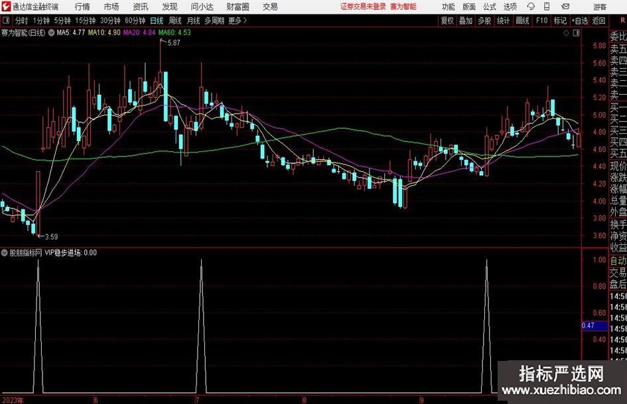Image resolution: width=627 pixels, height=404 pixels.
Task: Open the mail envelope icon
Action: [565, 7]
